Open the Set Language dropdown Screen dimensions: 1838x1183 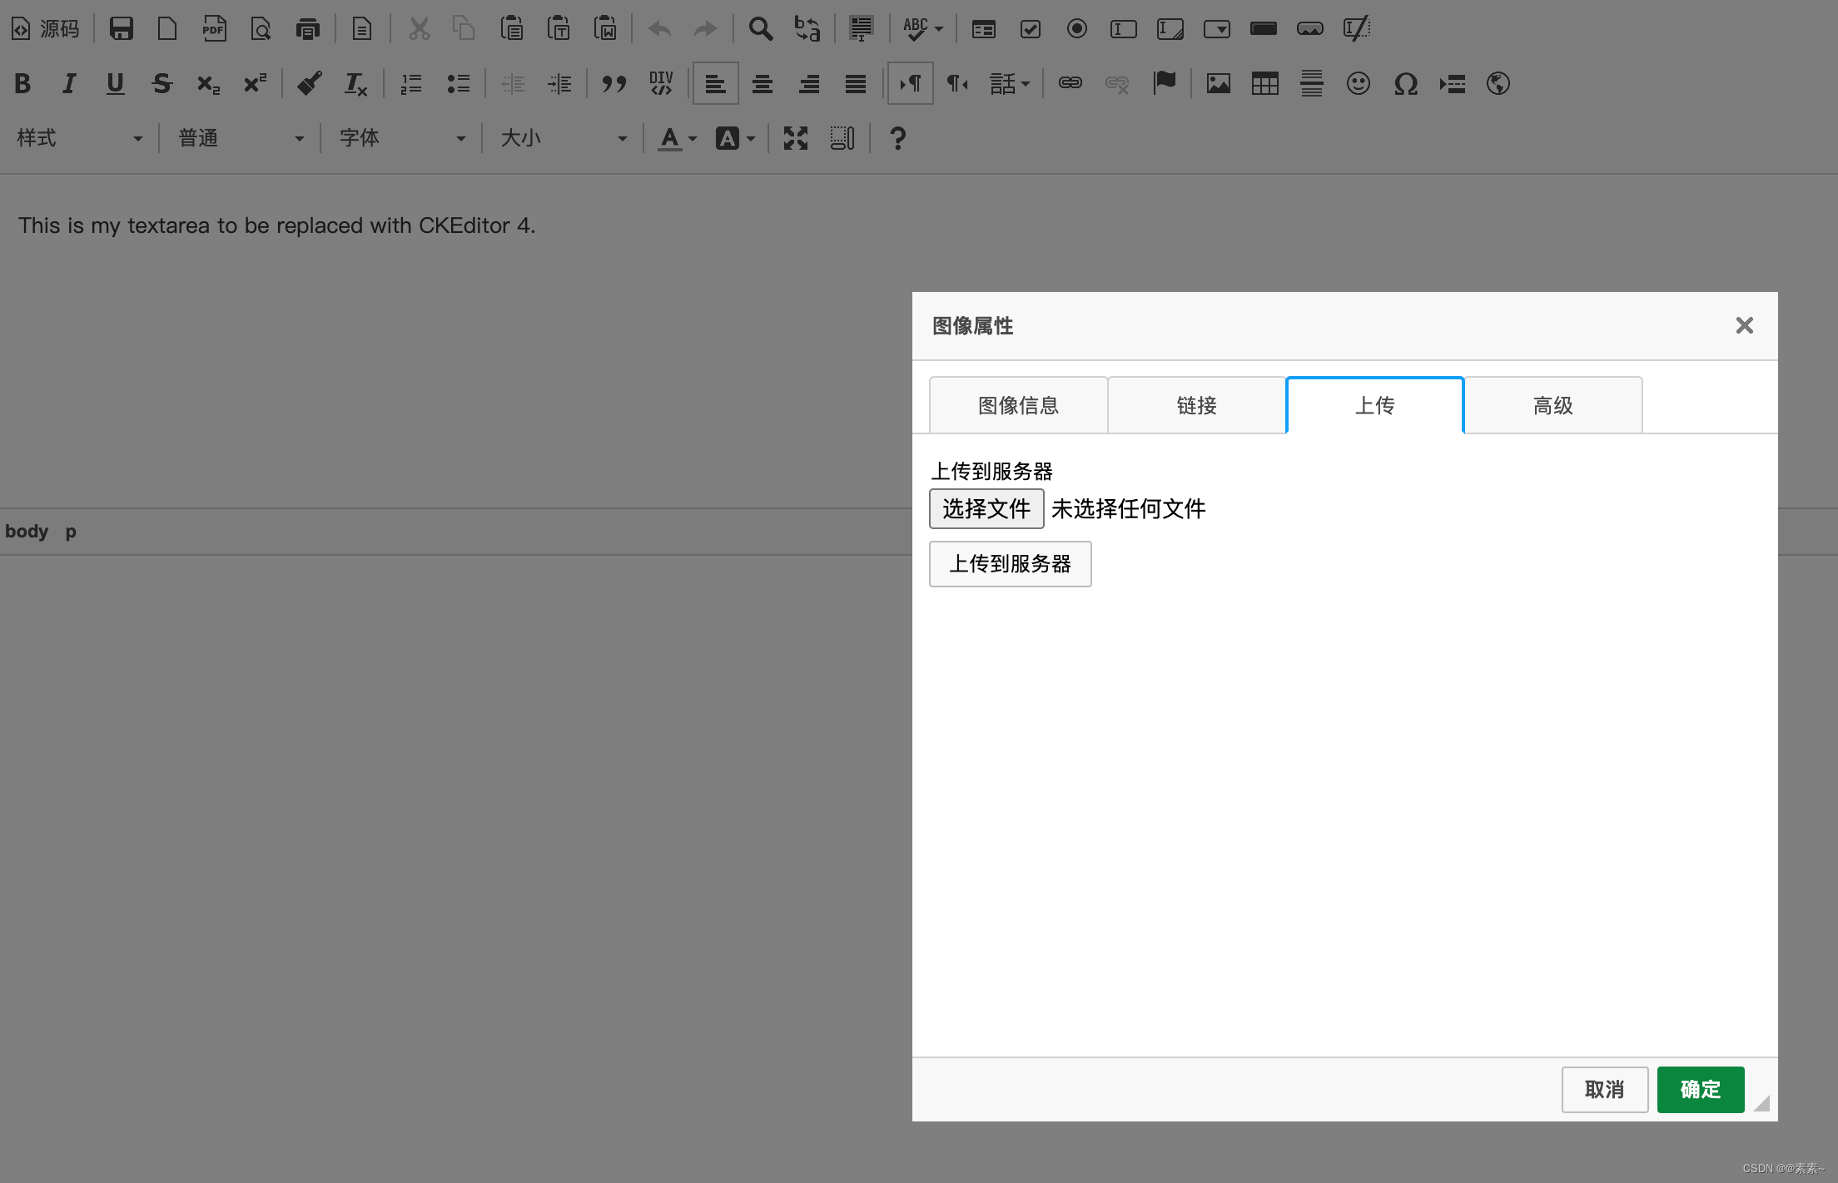tap(1010, 83)
